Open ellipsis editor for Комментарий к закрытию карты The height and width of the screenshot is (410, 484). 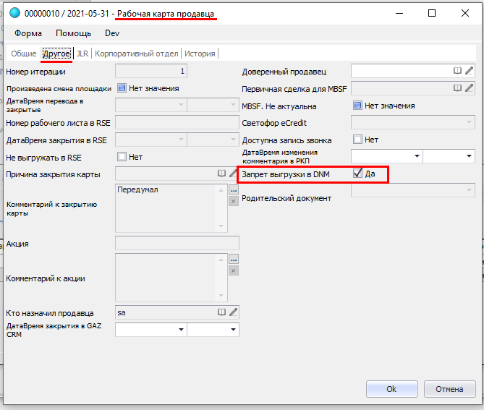coord(233,189)
